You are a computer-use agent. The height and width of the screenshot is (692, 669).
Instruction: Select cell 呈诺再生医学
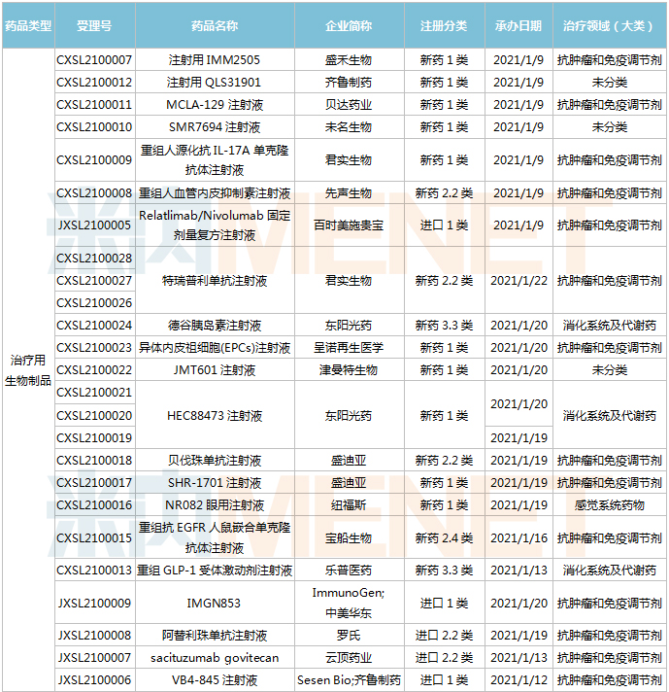point(350,348)
